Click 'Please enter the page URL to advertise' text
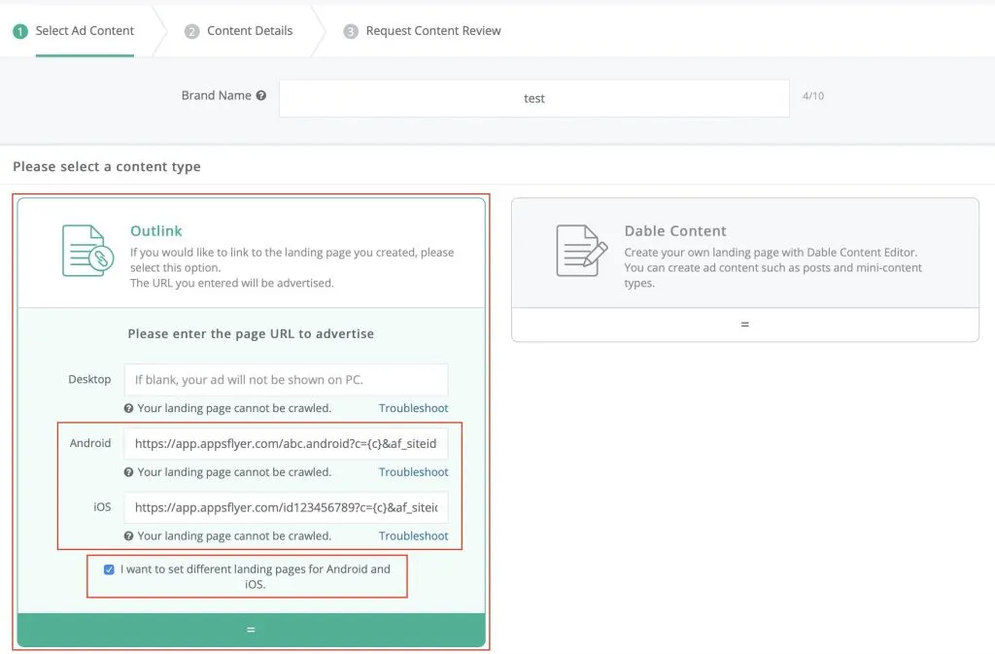995x654 pixels. tap(251, 334)
